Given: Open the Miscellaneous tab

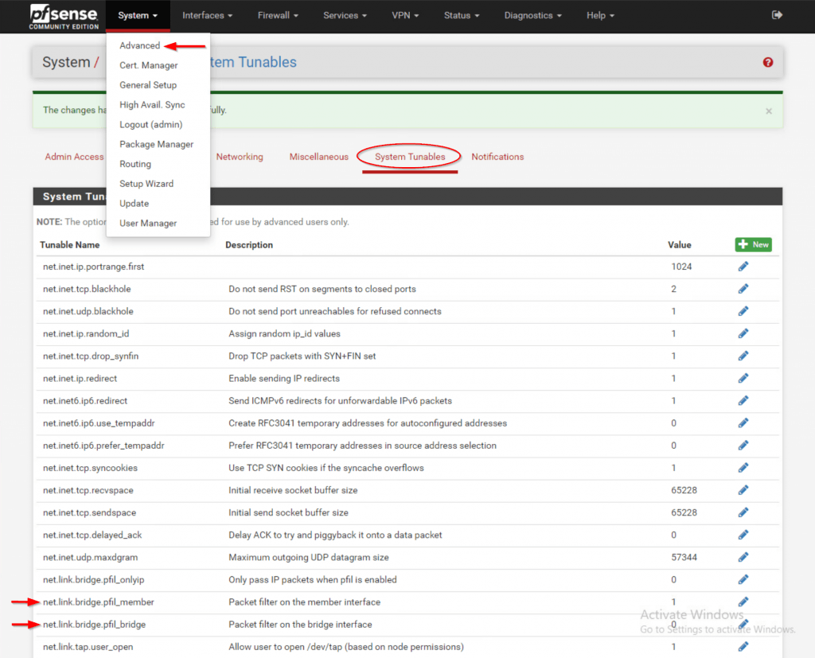Looking at the screenshot, I should [318, 157].
